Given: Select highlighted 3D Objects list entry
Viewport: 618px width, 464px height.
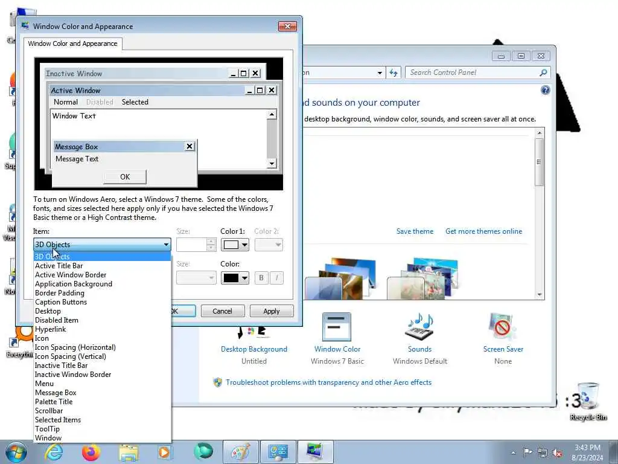Looking at the screenshot, I should tap(103, 256).
